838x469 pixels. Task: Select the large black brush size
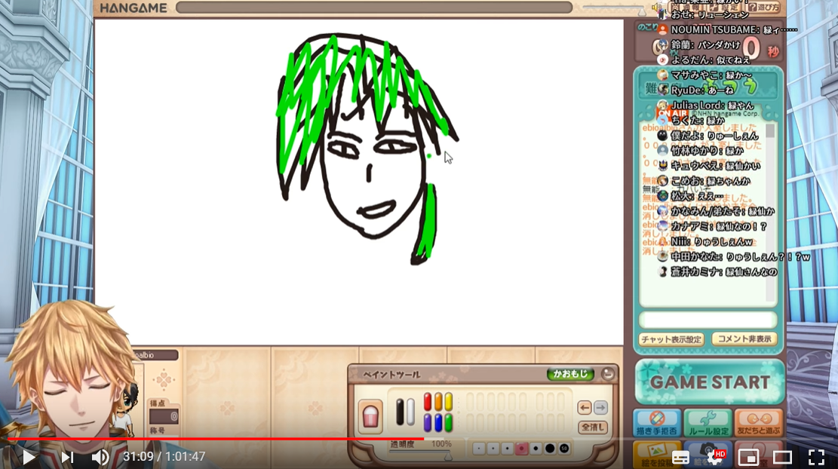coord(550,449)
